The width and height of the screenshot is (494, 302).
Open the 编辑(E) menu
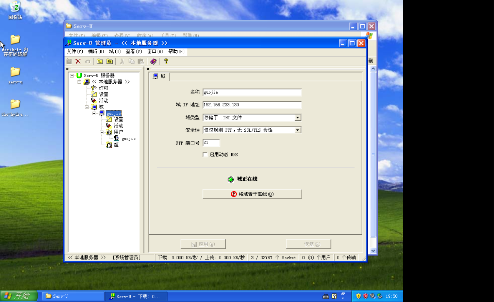(x=96, y=52)
